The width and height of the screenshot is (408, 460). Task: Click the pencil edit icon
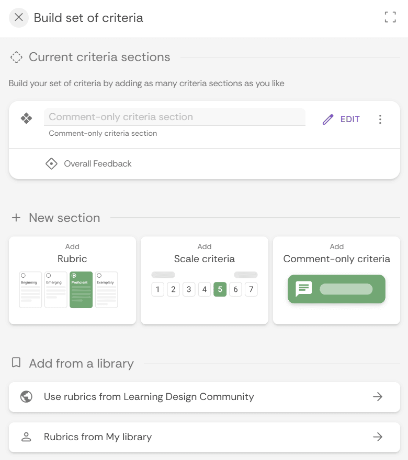[327, 119]
